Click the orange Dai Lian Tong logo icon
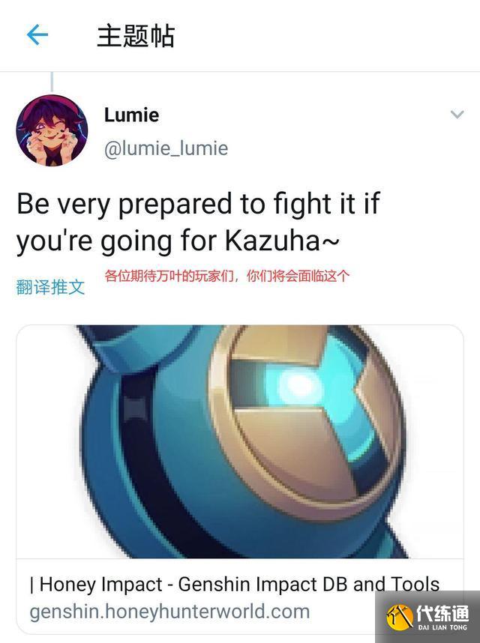Viewport: 480px width, 643px height. click(x=400, y=618)
